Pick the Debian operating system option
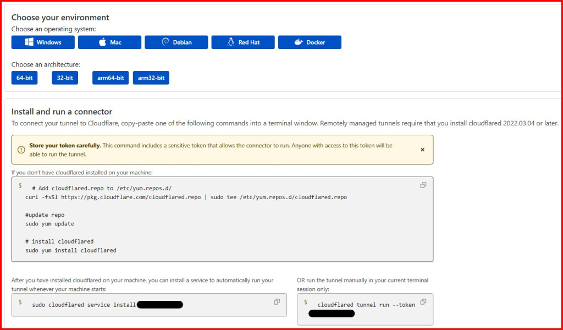The height and width of the screenshot is (330, 563). point(176,42)
